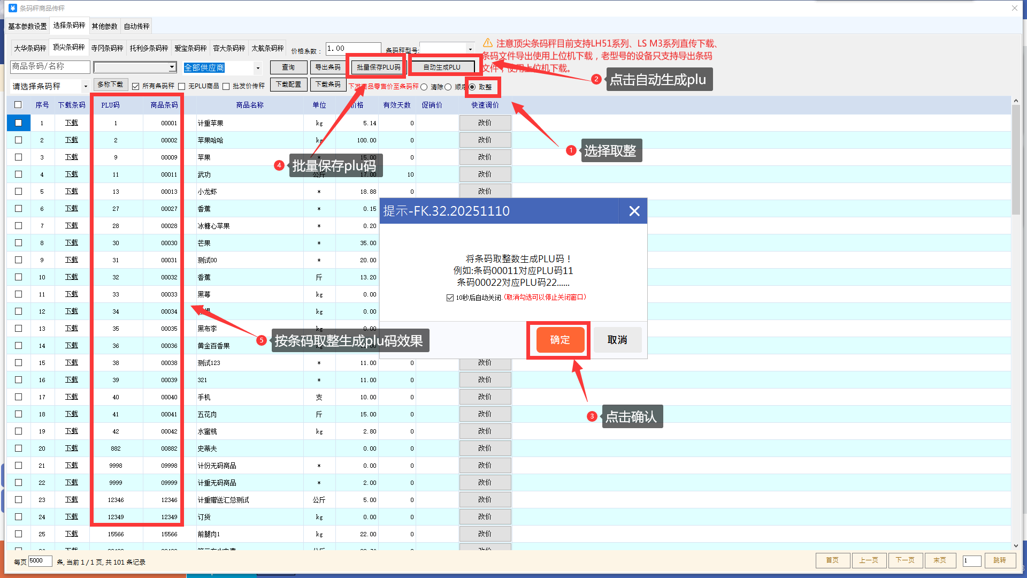
Task: Click the app icon in title bar
Action: tap(13, 8)
